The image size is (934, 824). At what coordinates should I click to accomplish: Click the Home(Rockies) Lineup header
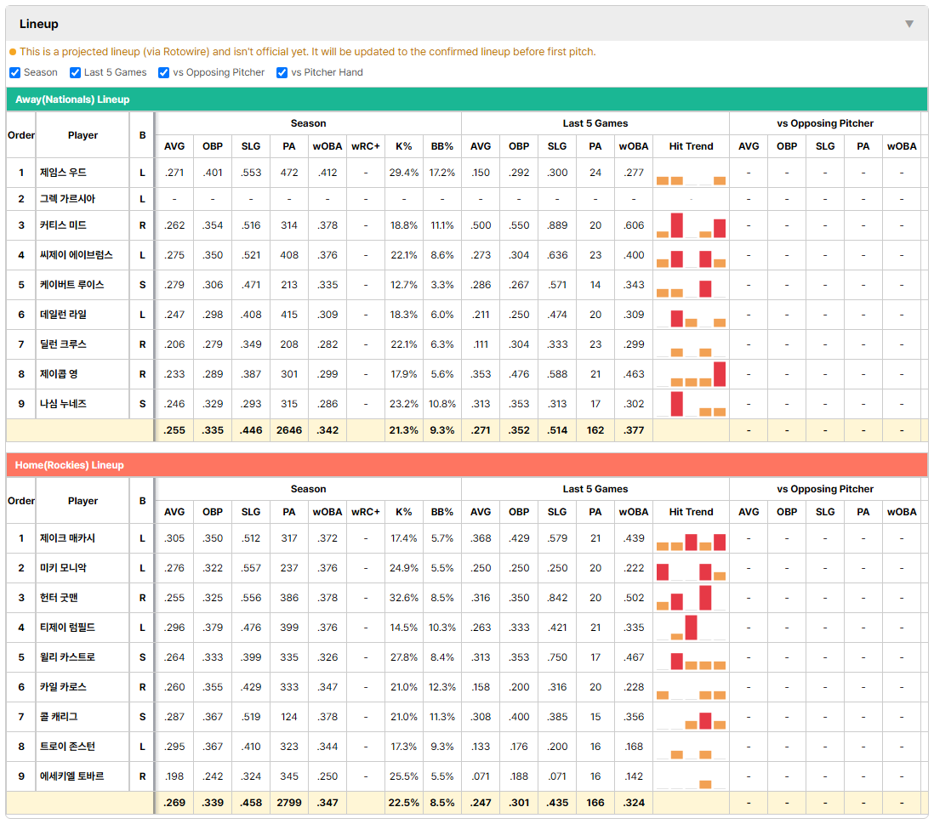(467, 465)
